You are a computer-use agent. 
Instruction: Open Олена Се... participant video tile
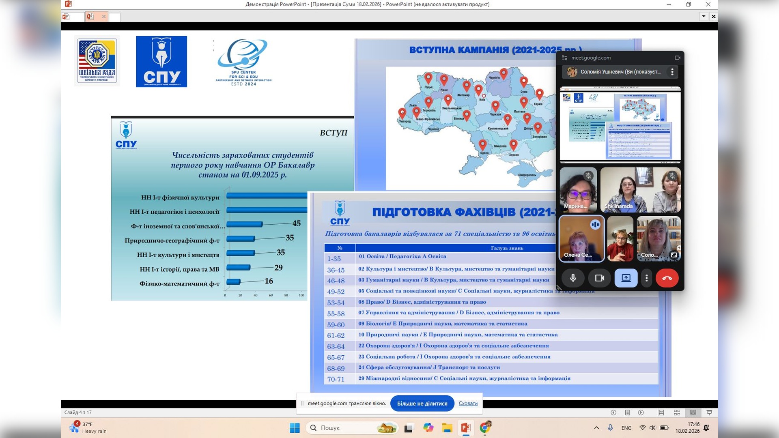point(581,238)
